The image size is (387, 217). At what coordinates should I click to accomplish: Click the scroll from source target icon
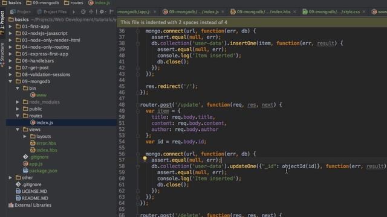[x=83, y=11]
